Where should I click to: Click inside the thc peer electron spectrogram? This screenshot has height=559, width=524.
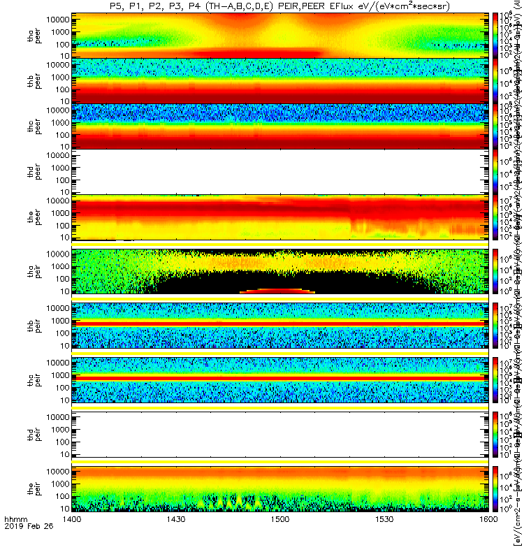280,126
